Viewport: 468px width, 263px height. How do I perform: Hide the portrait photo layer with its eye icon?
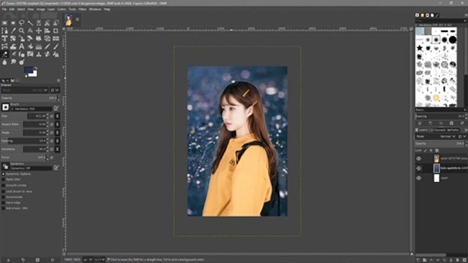click(x=419, y=159)
